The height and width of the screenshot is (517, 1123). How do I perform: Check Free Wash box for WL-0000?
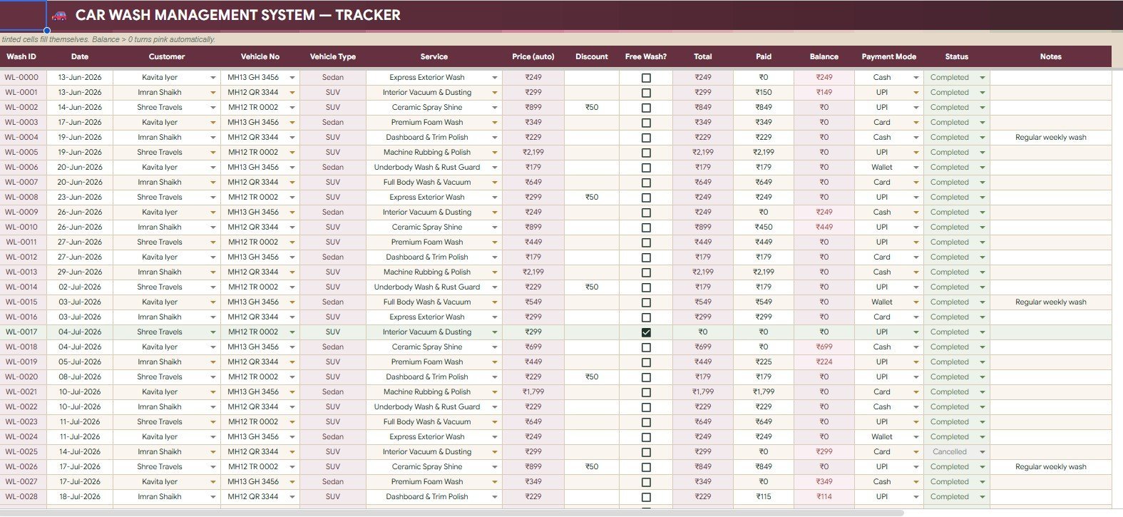pos(646,78)
